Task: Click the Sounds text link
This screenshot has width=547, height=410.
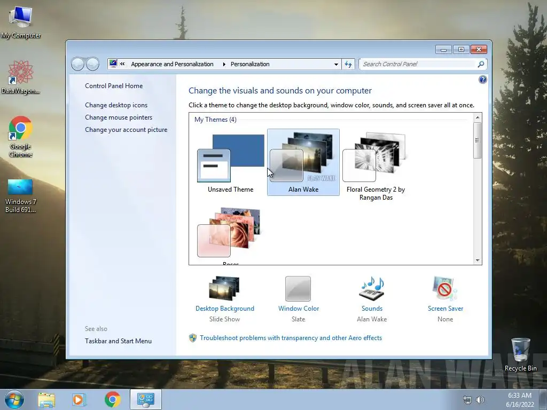Action: [x=372, y=309]
